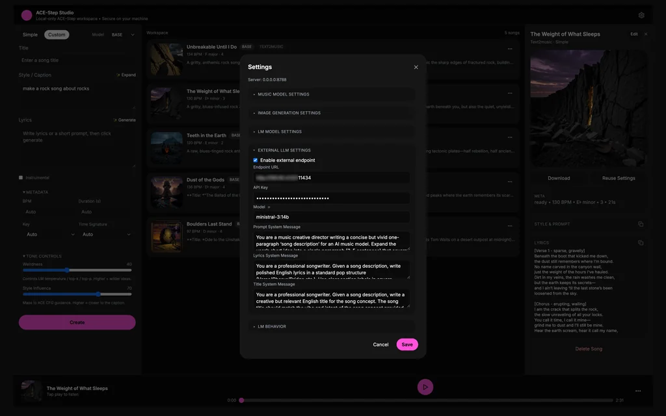This screenshot has width=666, height=416.
Task: Open the BASE model dropdown
Action: pos(123,34)
